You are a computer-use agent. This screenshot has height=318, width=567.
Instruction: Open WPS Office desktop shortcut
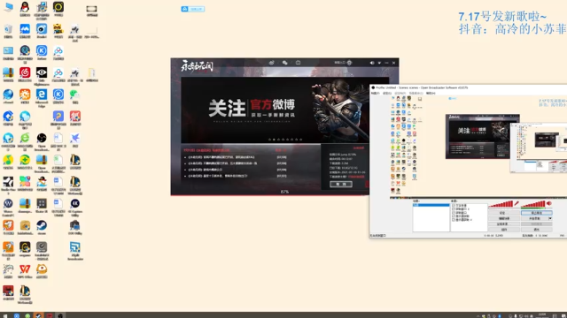click(25, 271)
